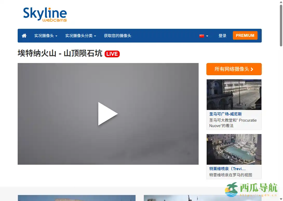The image size is (283, 201).
Task: Click the 特莱维喷泉（Trevi... title link
Action: pyautogui.click(x=228, y=169)
